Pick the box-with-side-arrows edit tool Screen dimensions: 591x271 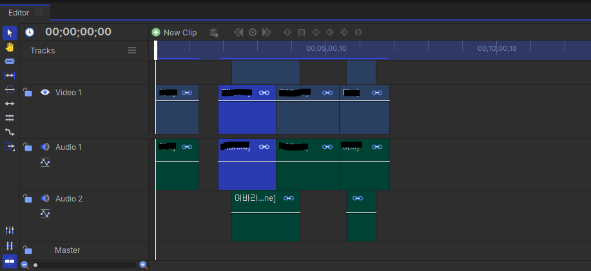(x=10, y=89)
